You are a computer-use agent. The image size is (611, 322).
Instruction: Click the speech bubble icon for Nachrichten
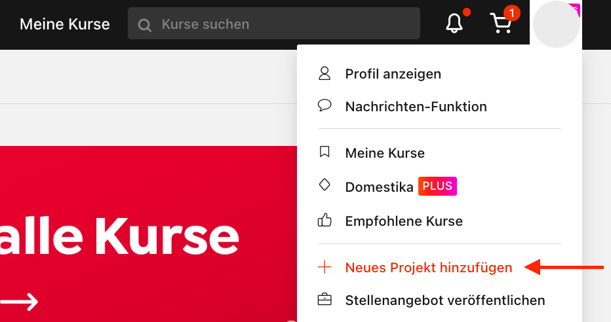[x=325, y=106]
